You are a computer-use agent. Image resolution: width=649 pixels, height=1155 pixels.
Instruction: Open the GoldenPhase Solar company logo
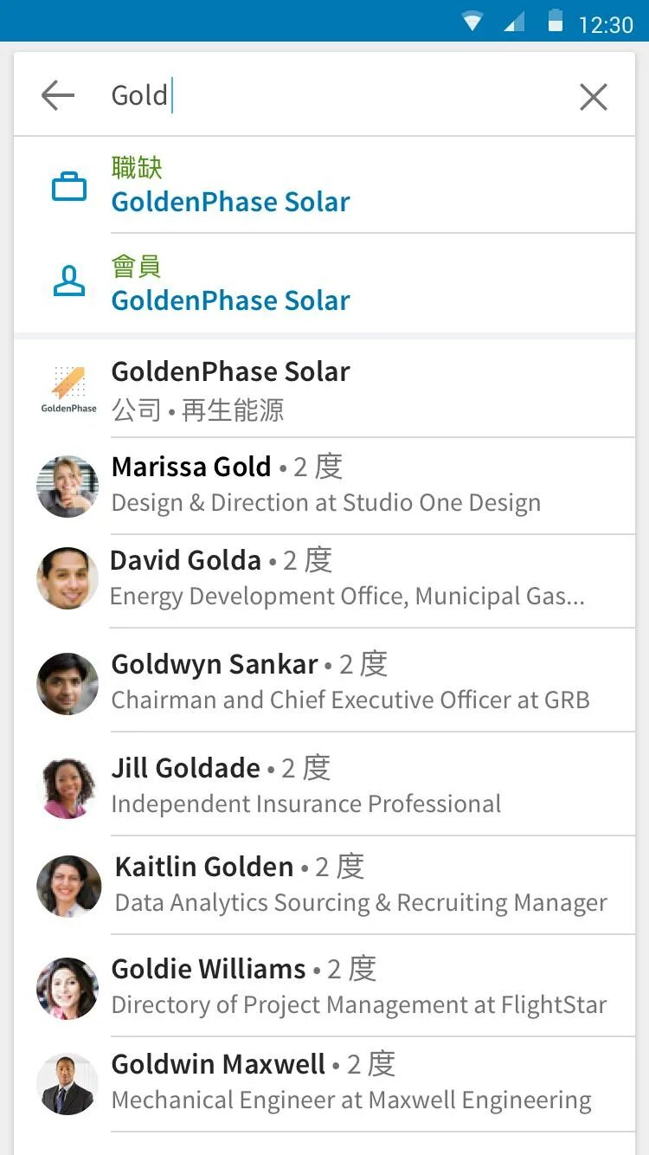pos(68,389)
